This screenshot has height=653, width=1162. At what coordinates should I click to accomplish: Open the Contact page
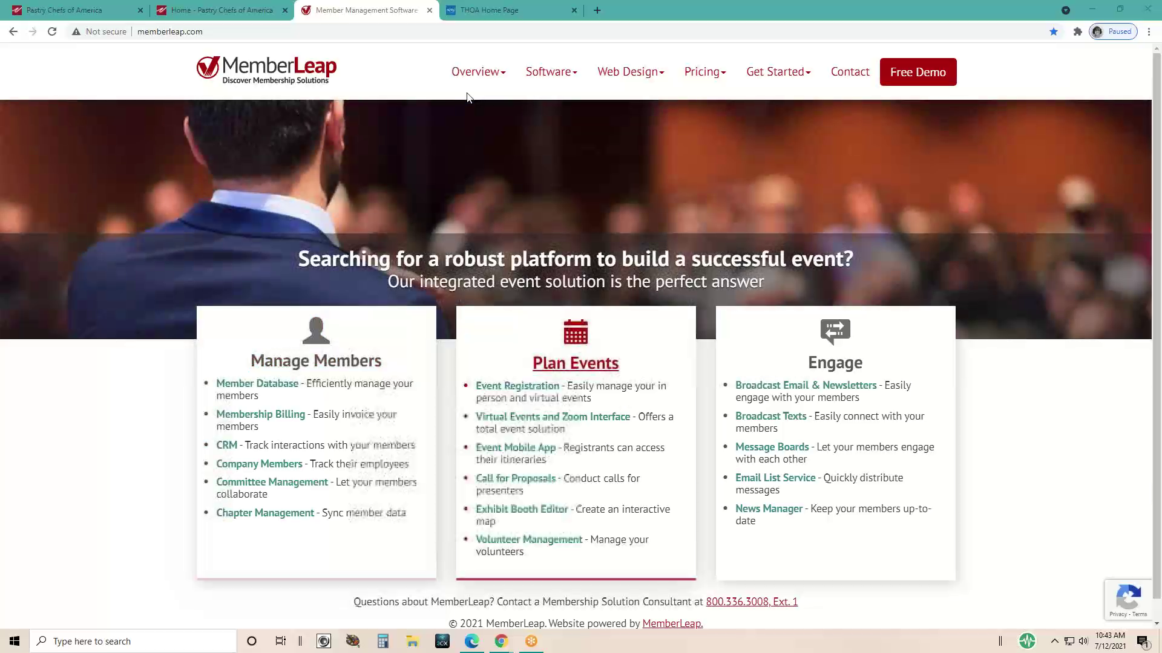click(850, 72)
